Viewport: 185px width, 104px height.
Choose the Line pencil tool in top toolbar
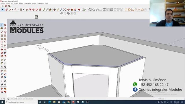click(10, 10)
